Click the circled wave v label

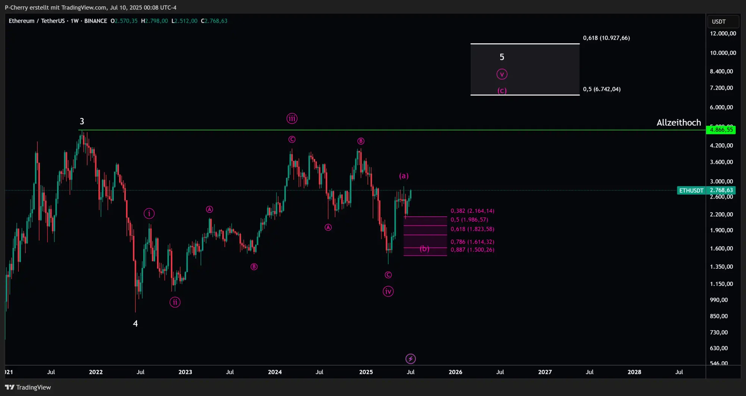pyautogui.click(x=502, y=74)
